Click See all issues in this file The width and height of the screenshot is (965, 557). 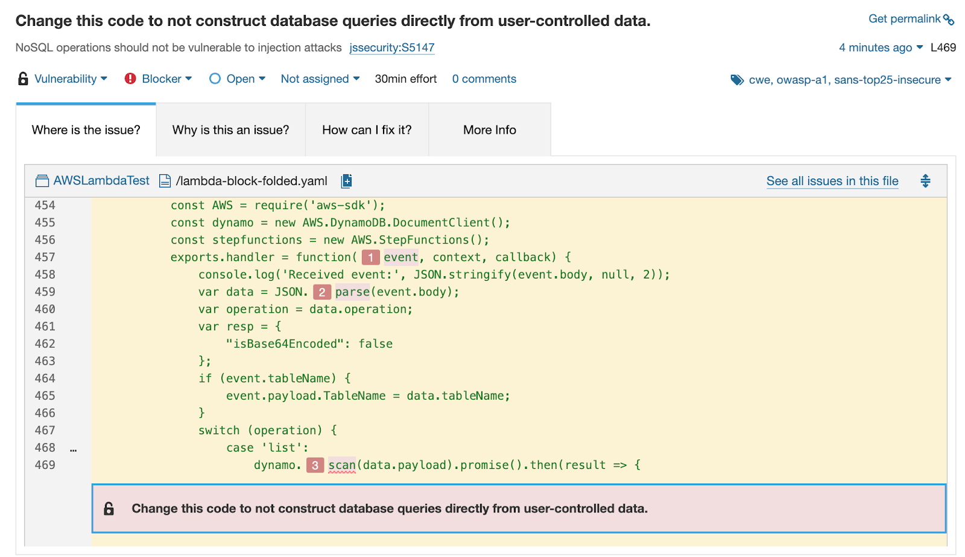point(832,181)
